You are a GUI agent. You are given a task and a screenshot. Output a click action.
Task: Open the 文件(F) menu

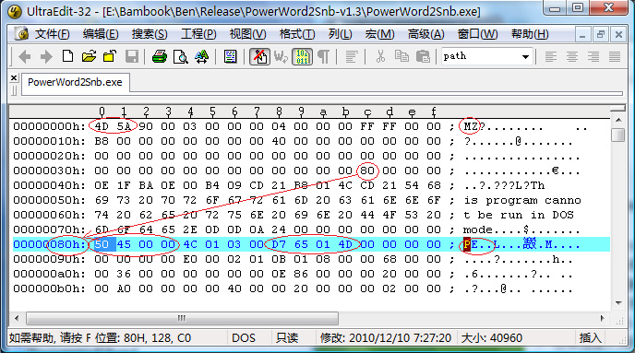point(52,34)
